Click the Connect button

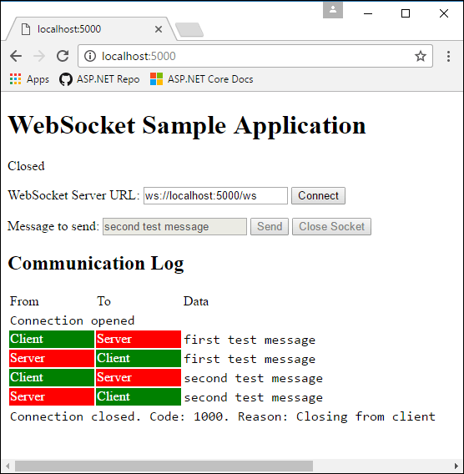pos(318,195)
